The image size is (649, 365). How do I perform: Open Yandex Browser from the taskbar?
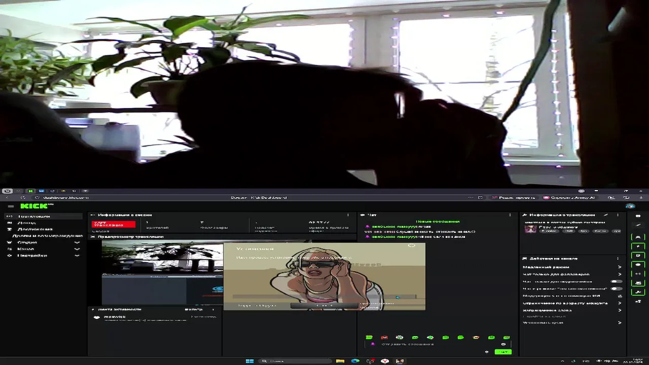(x=385, y=361)
